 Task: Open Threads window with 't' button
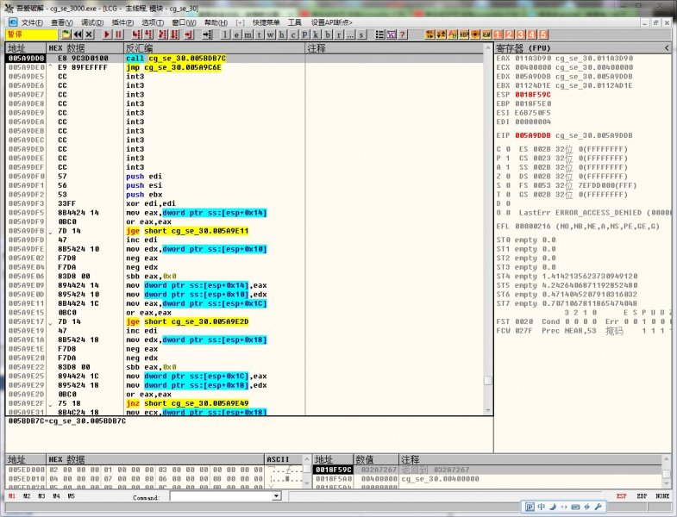coord(259,34)
